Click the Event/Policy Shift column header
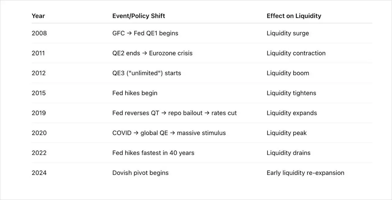 [x=138, y=16]
